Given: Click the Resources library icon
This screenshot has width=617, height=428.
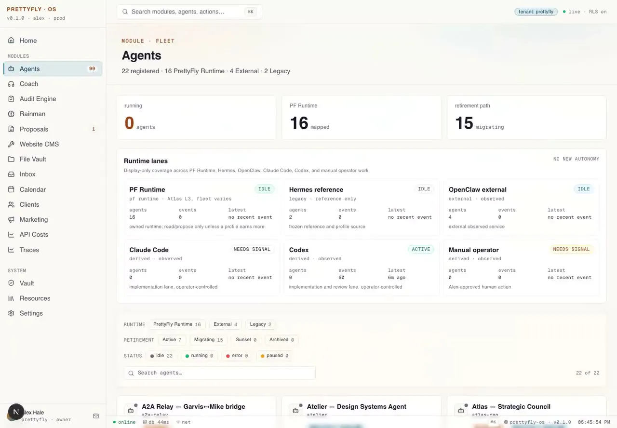Looking at the screenshot, I should click(x=11, y=298).
